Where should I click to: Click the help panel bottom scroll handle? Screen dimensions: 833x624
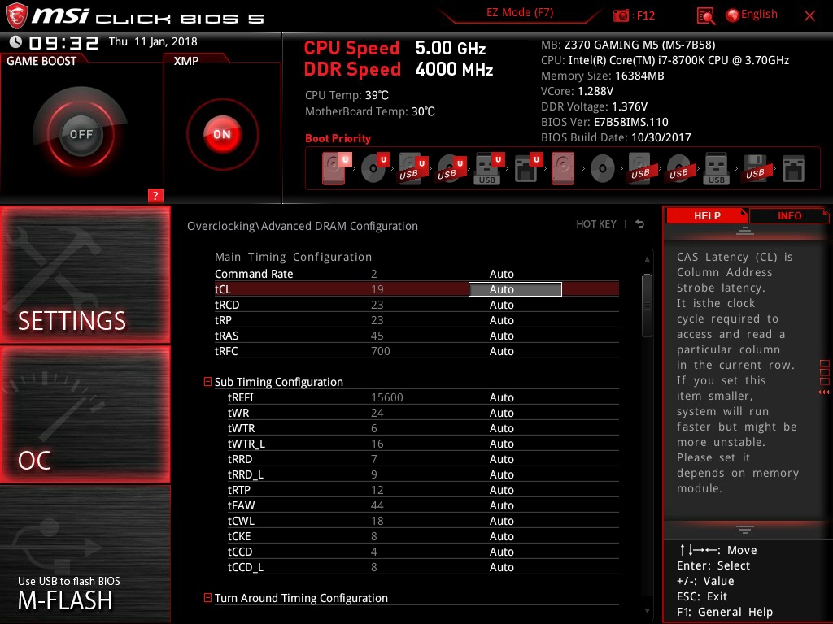[745, 530]
